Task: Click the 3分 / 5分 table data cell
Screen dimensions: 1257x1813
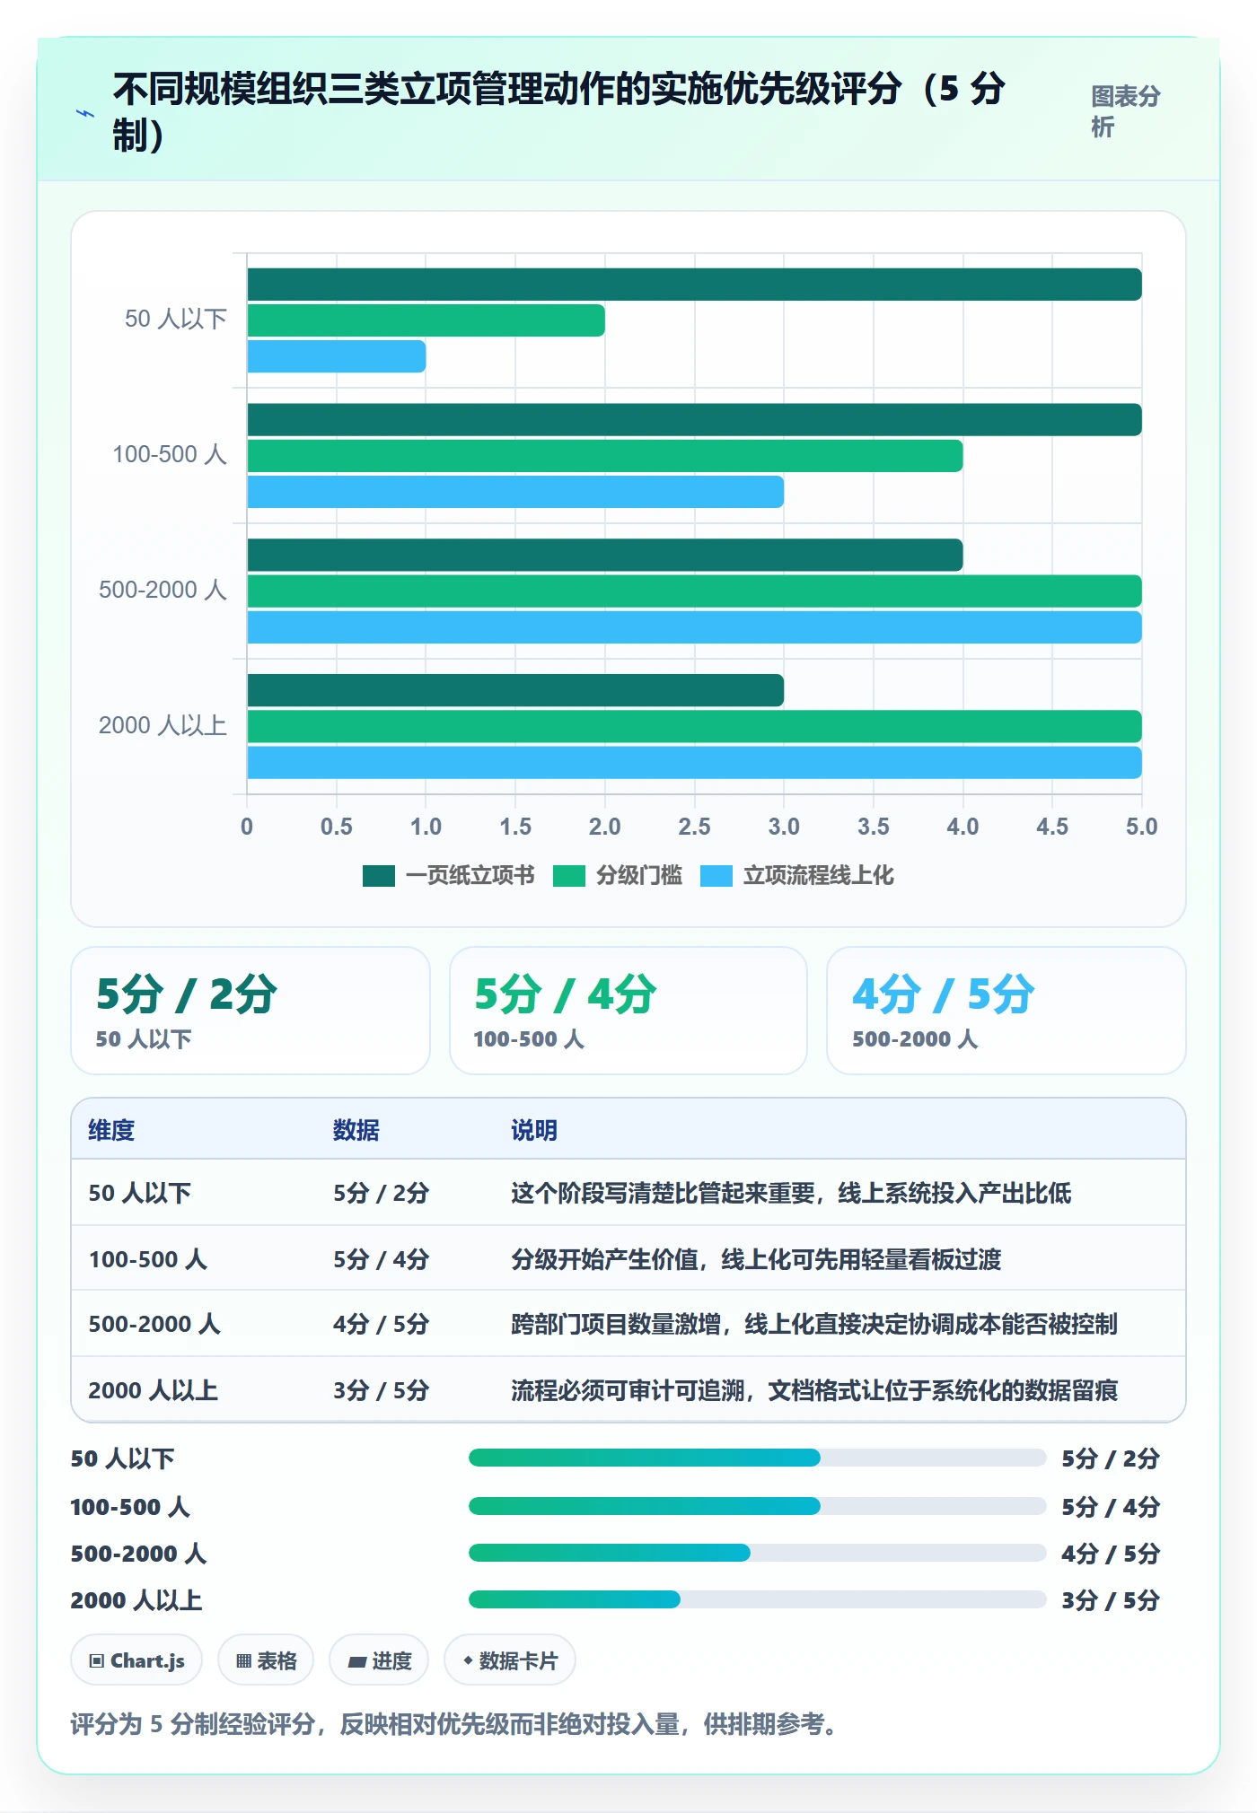Action: coord(382,1390)
